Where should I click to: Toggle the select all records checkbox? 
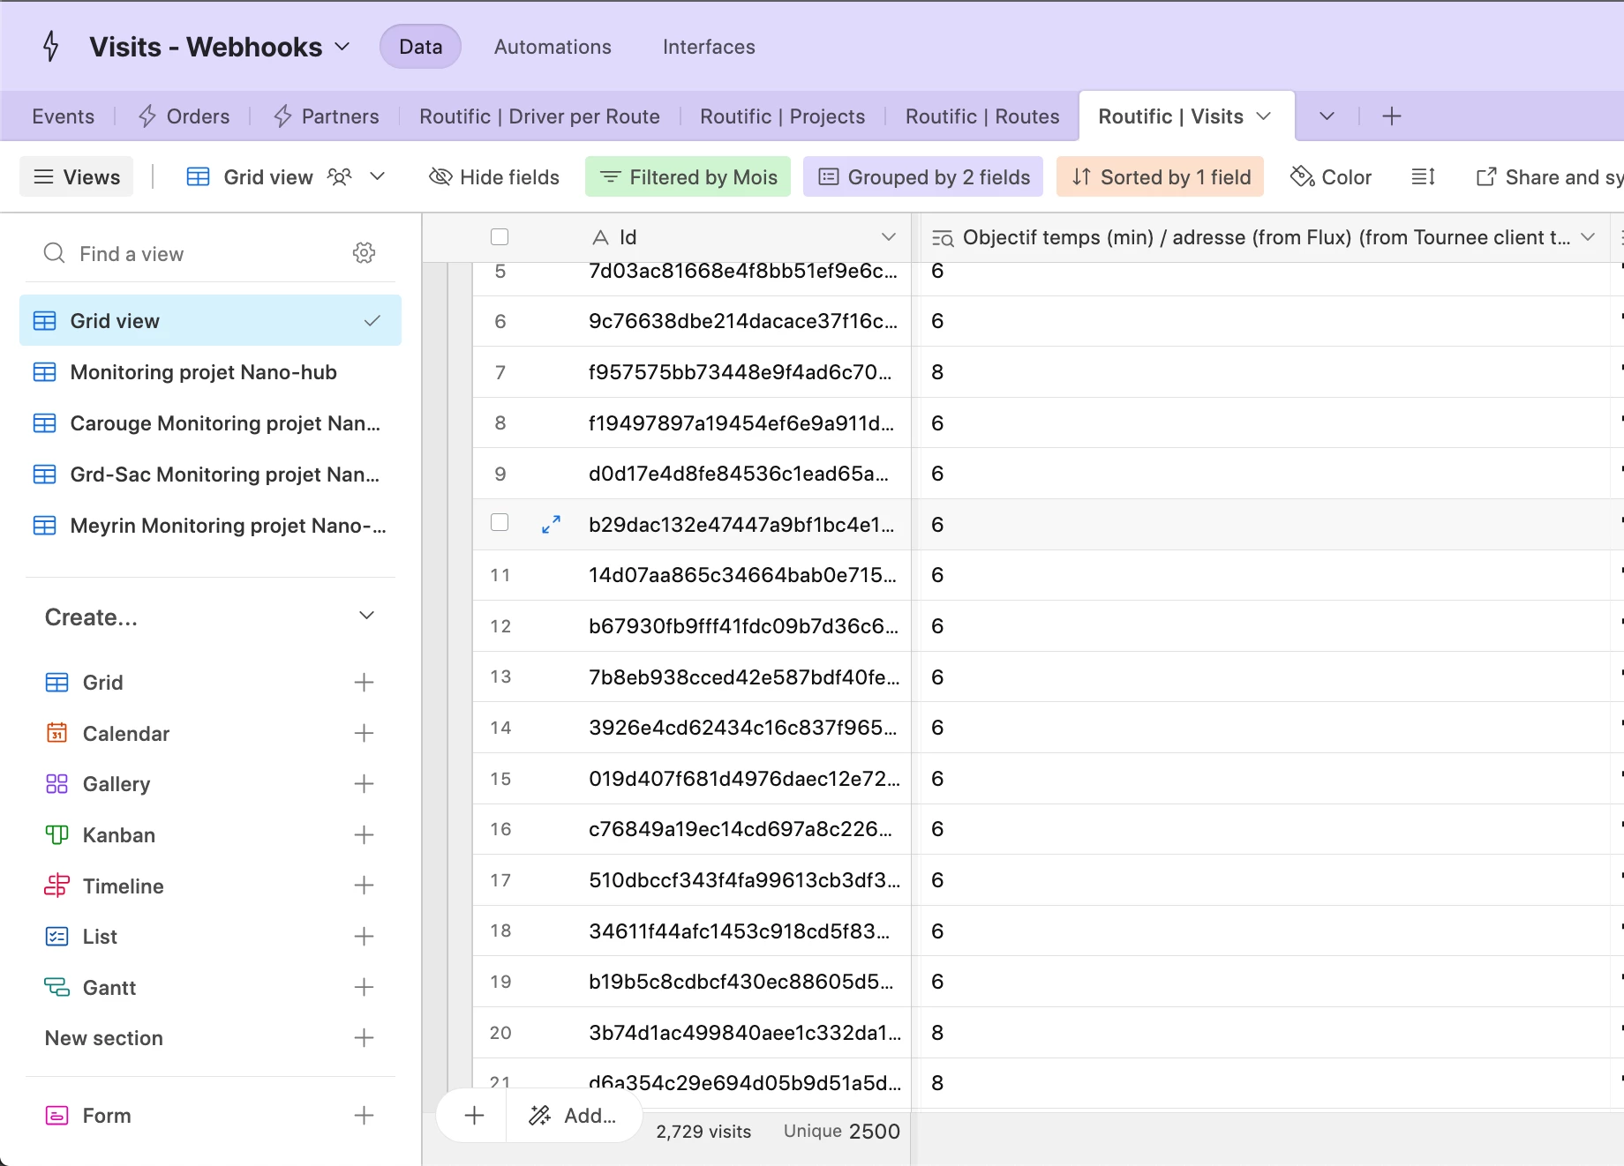point(500,237)
